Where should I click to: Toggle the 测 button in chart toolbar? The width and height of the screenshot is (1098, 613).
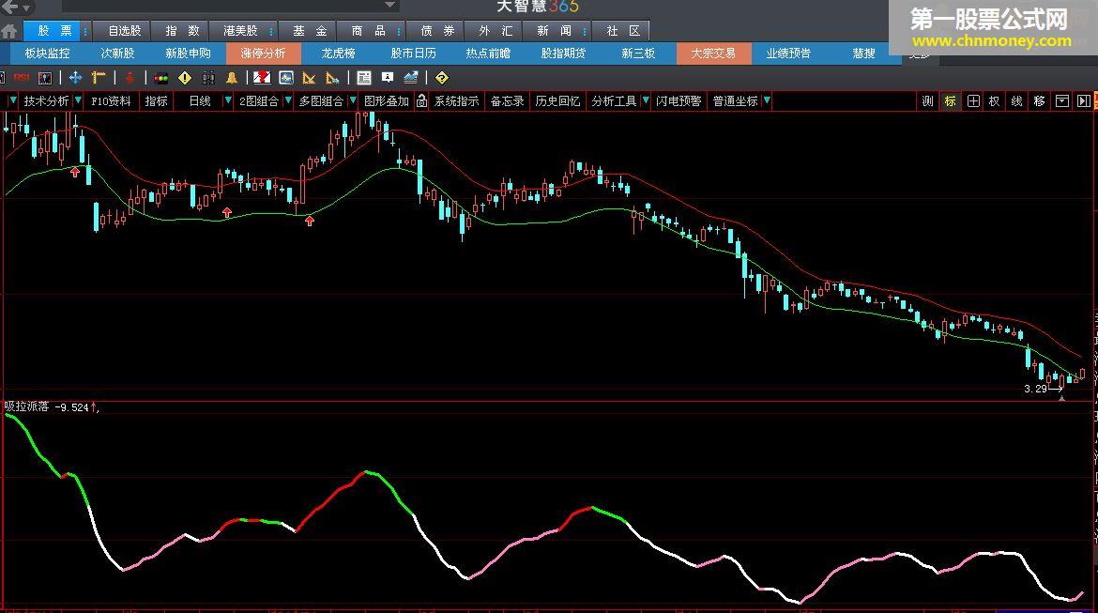[x=928, y=100]
